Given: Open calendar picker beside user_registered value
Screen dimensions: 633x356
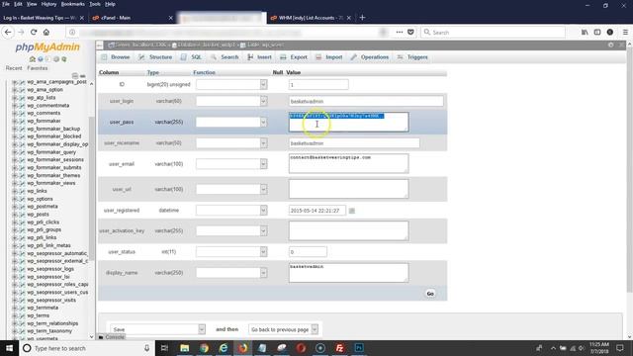Looking at the screenshot, I should [352, 211].
